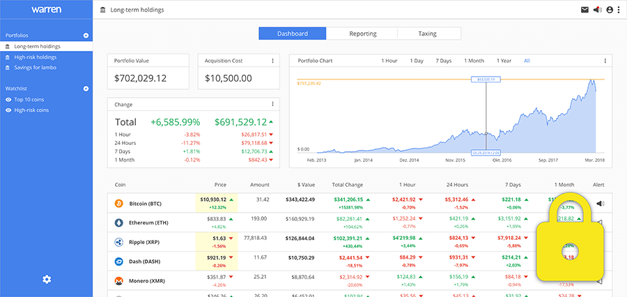Image resolution: width=627 pixels, height=297 pixels.
Task: Click the Ripple coin logo
Action: point(118,242)
